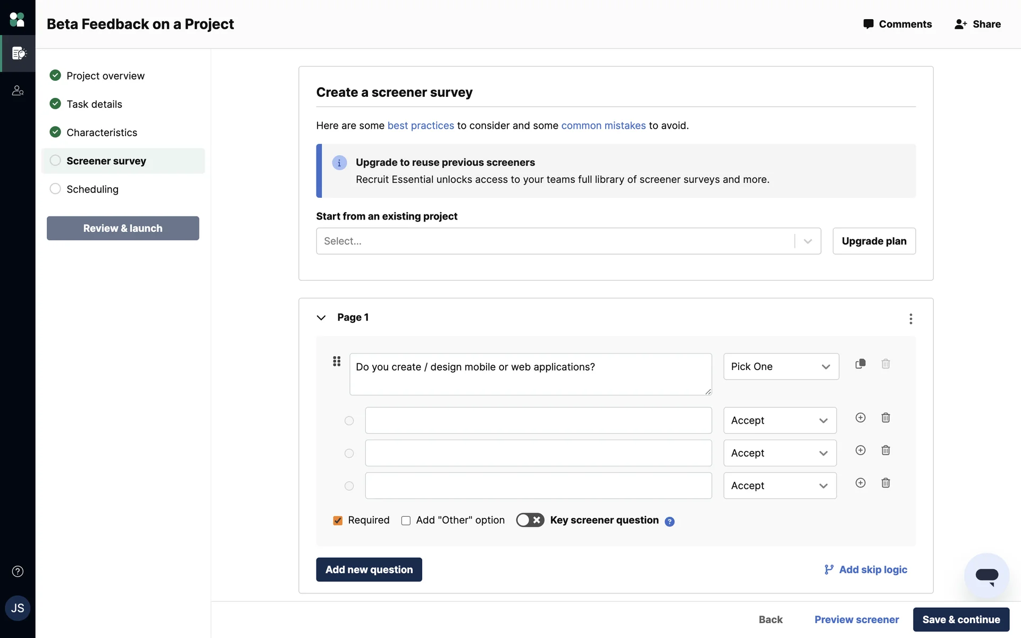Click the best practices link
Screen dimensions: 1021x638
click(420, 125)
